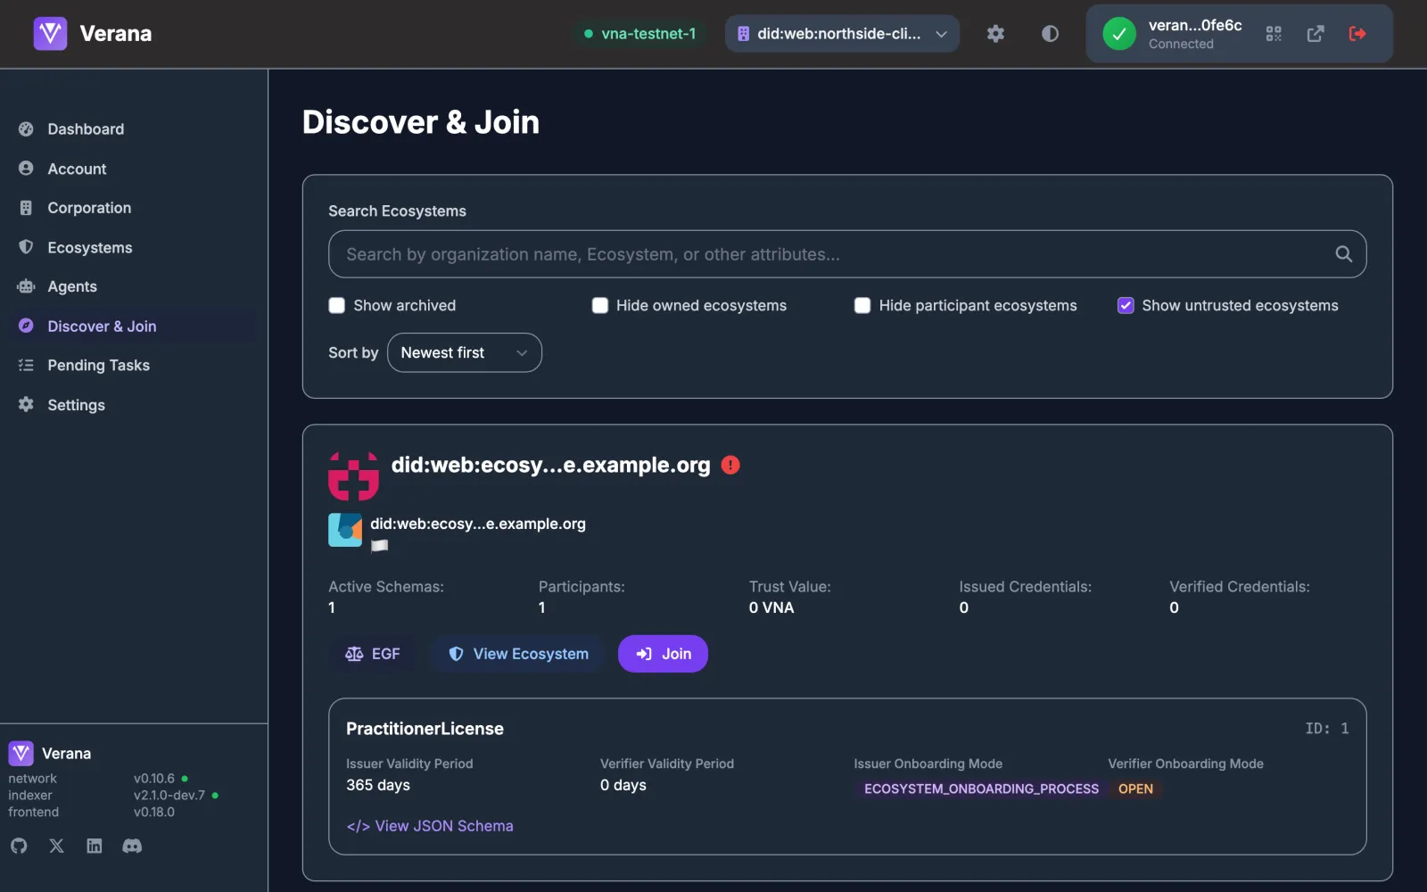The width and height of the screenshot is (1427, 892).
Task: Check Hide owned ecosystems
Action: pos(600,306)
